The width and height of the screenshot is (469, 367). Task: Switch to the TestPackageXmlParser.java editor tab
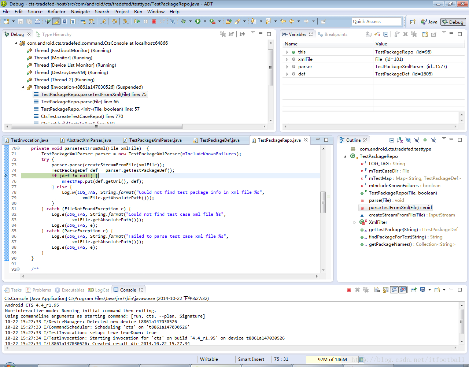pyautogui.click(x=155, y=140)
